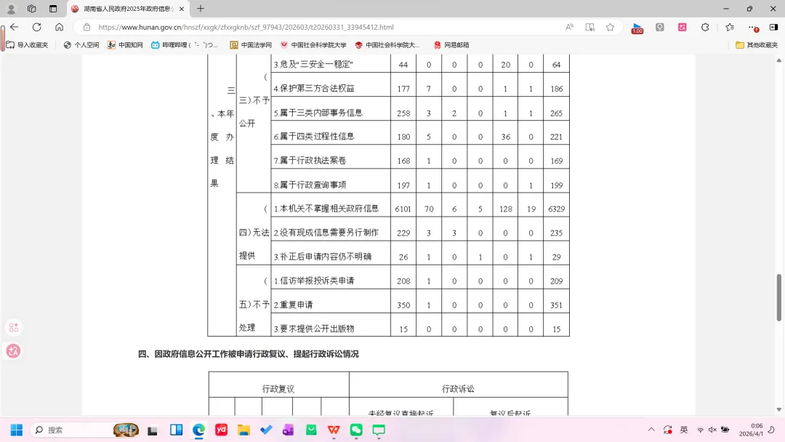
Task: Click row text 1.本机关不掌握相关政府信息
Action: coord(326,208)
